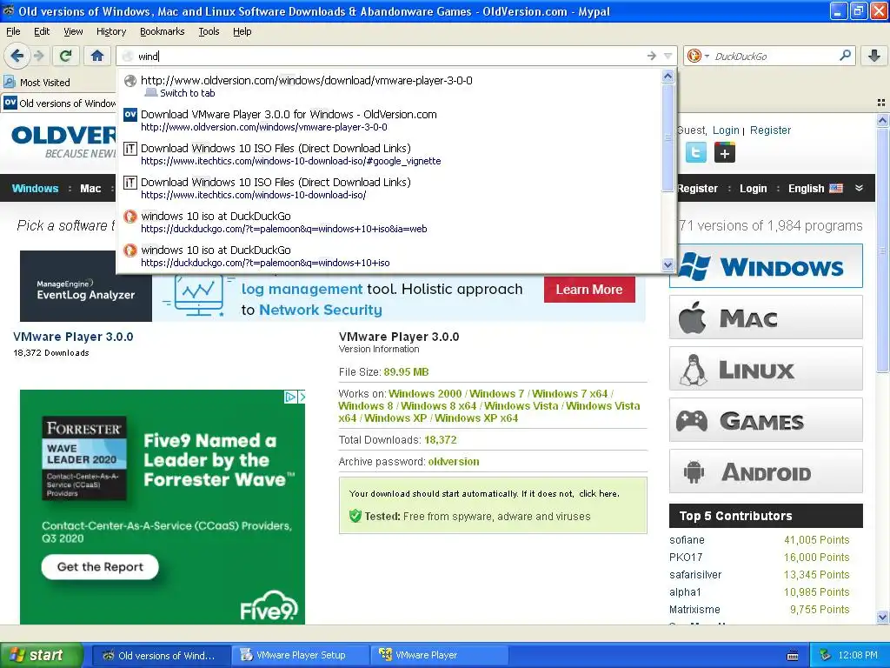Image resolution: width=890 pixels, height=668 pixels.
Task: Click the top Login link beside Guest
Action: [726, 130]
